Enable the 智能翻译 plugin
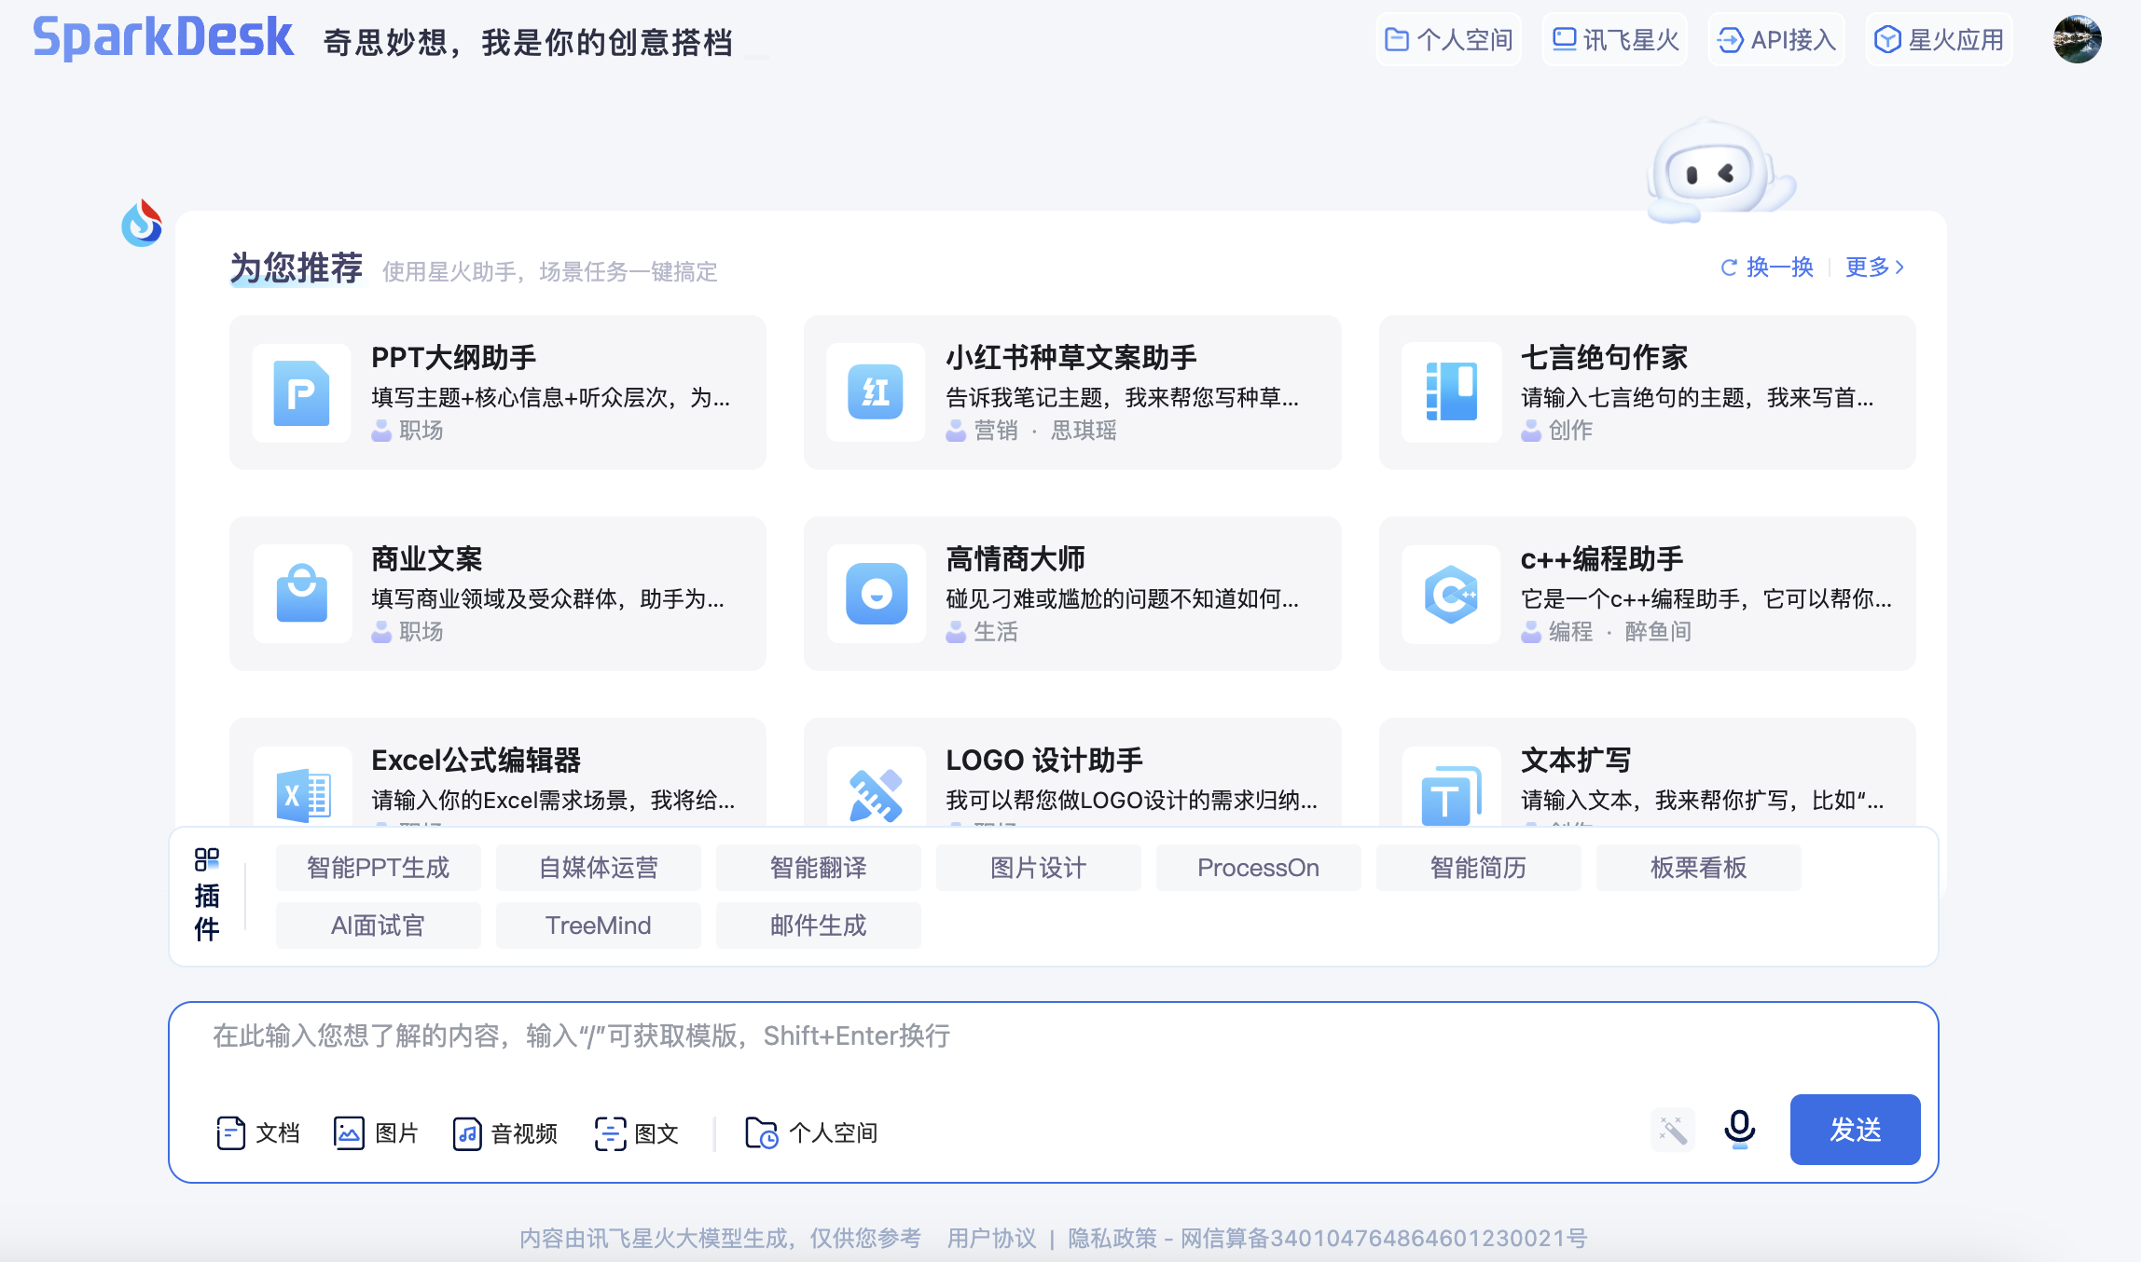The image size is (2141, 1262). coord(818,868)
